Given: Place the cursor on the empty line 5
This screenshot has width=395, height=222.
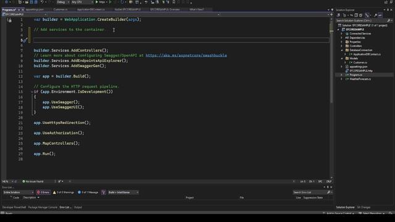Looking at the screenshot, I should coord(181,40).
